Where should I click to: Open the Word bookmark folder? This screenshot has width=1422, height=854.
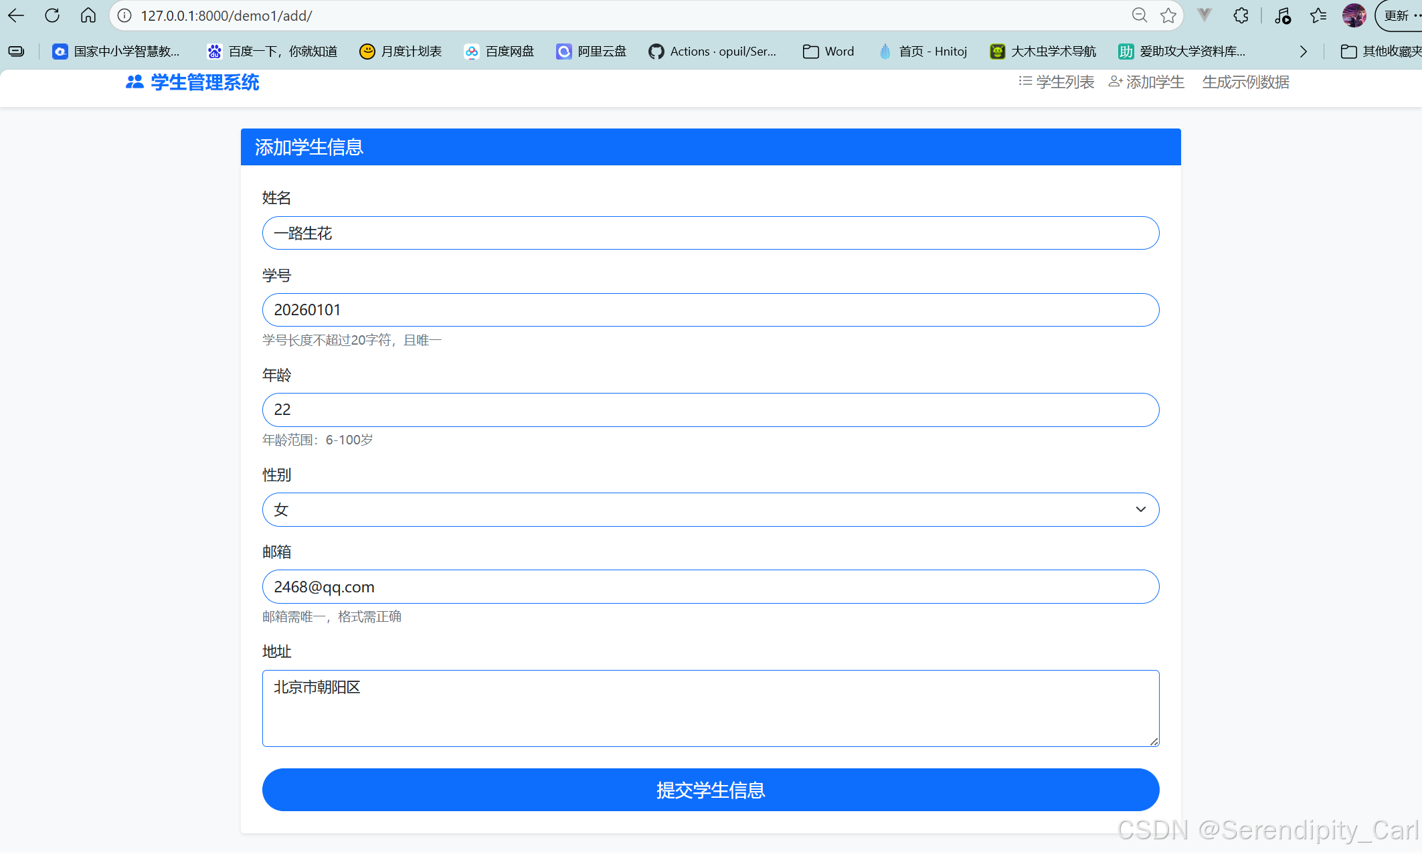click(828, 52)
